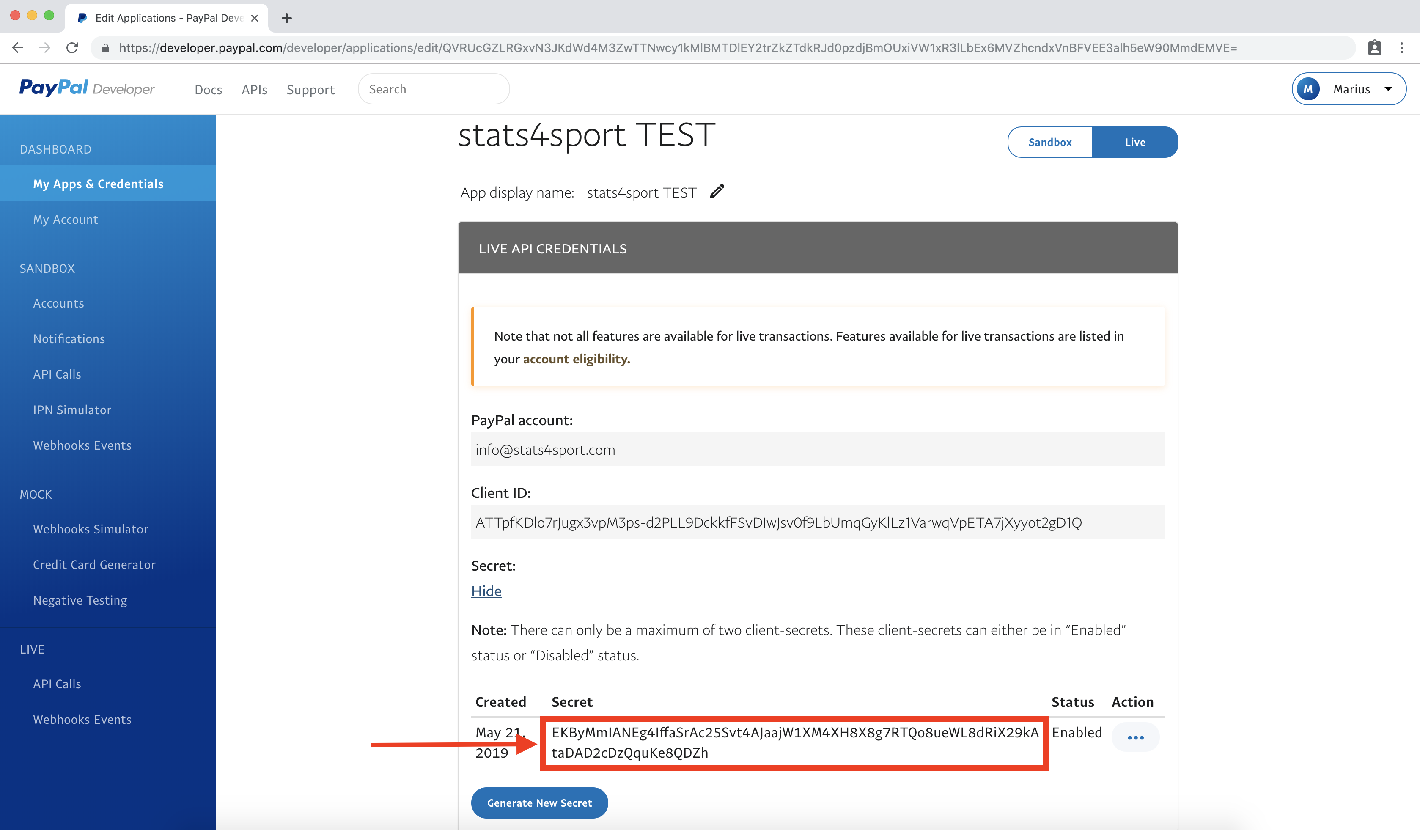The height and width of the screenshot is (830, 1420).
Task: Follow the account eligibility link
Action: click(x=576, y=359)
